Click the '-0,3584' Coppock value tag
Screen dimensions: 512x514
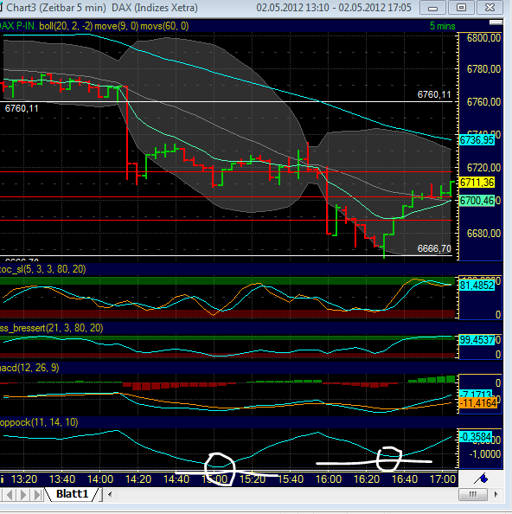coord(476,437)
